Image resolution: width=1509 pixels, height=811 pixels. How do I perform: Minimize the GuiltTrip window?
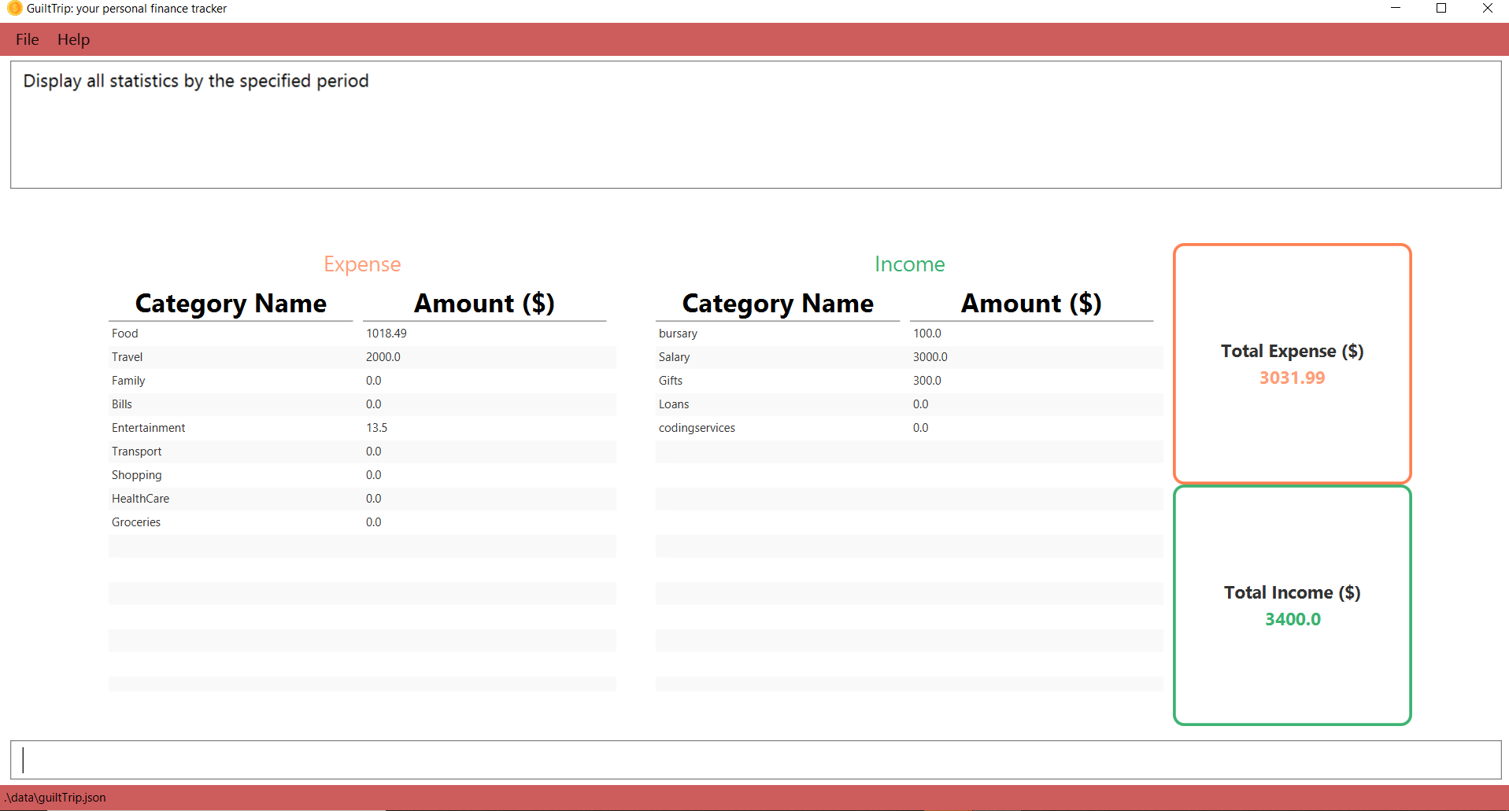1396,8
